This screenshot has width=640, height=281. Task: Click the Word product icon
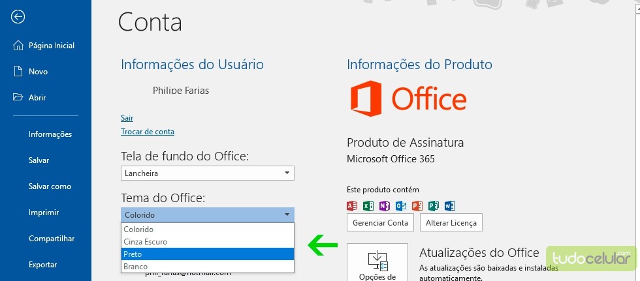coord(449,206)
